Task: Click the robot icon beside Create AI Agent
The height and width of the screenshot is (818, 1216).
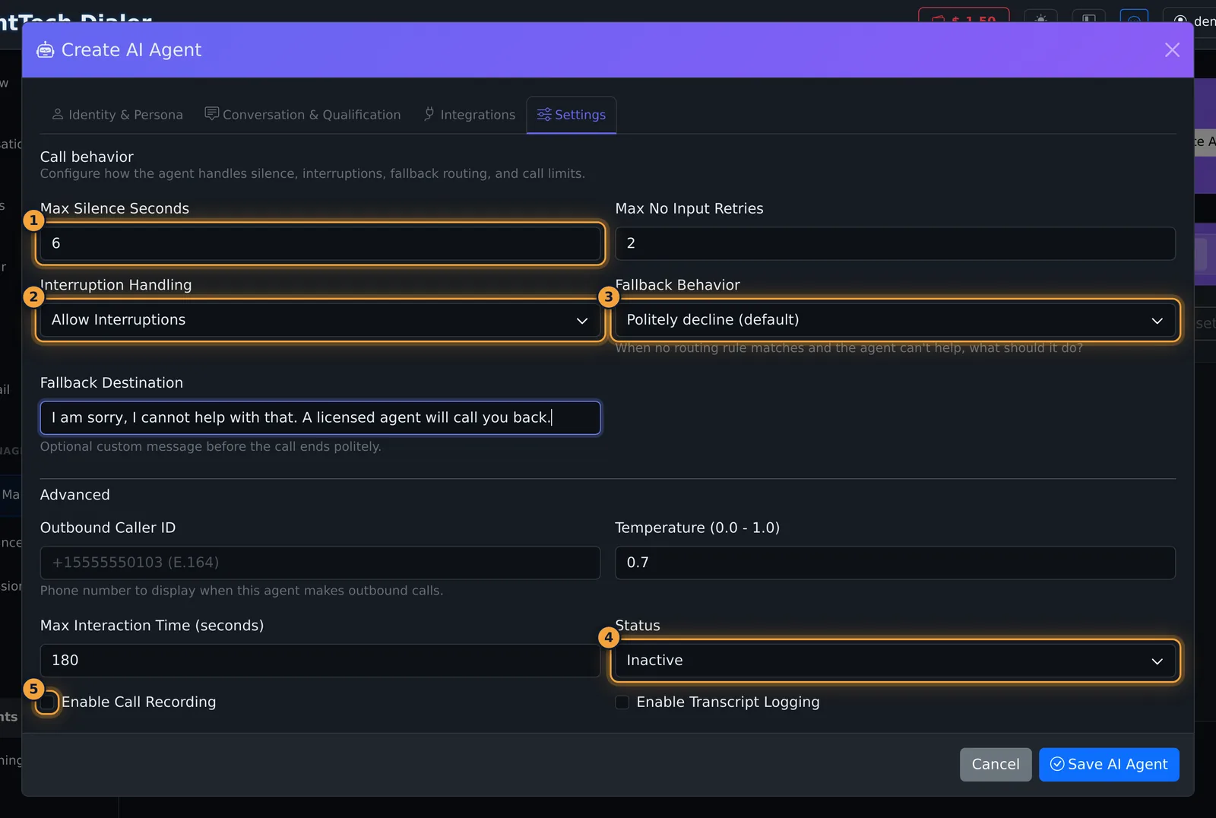Action: (46, 50)
